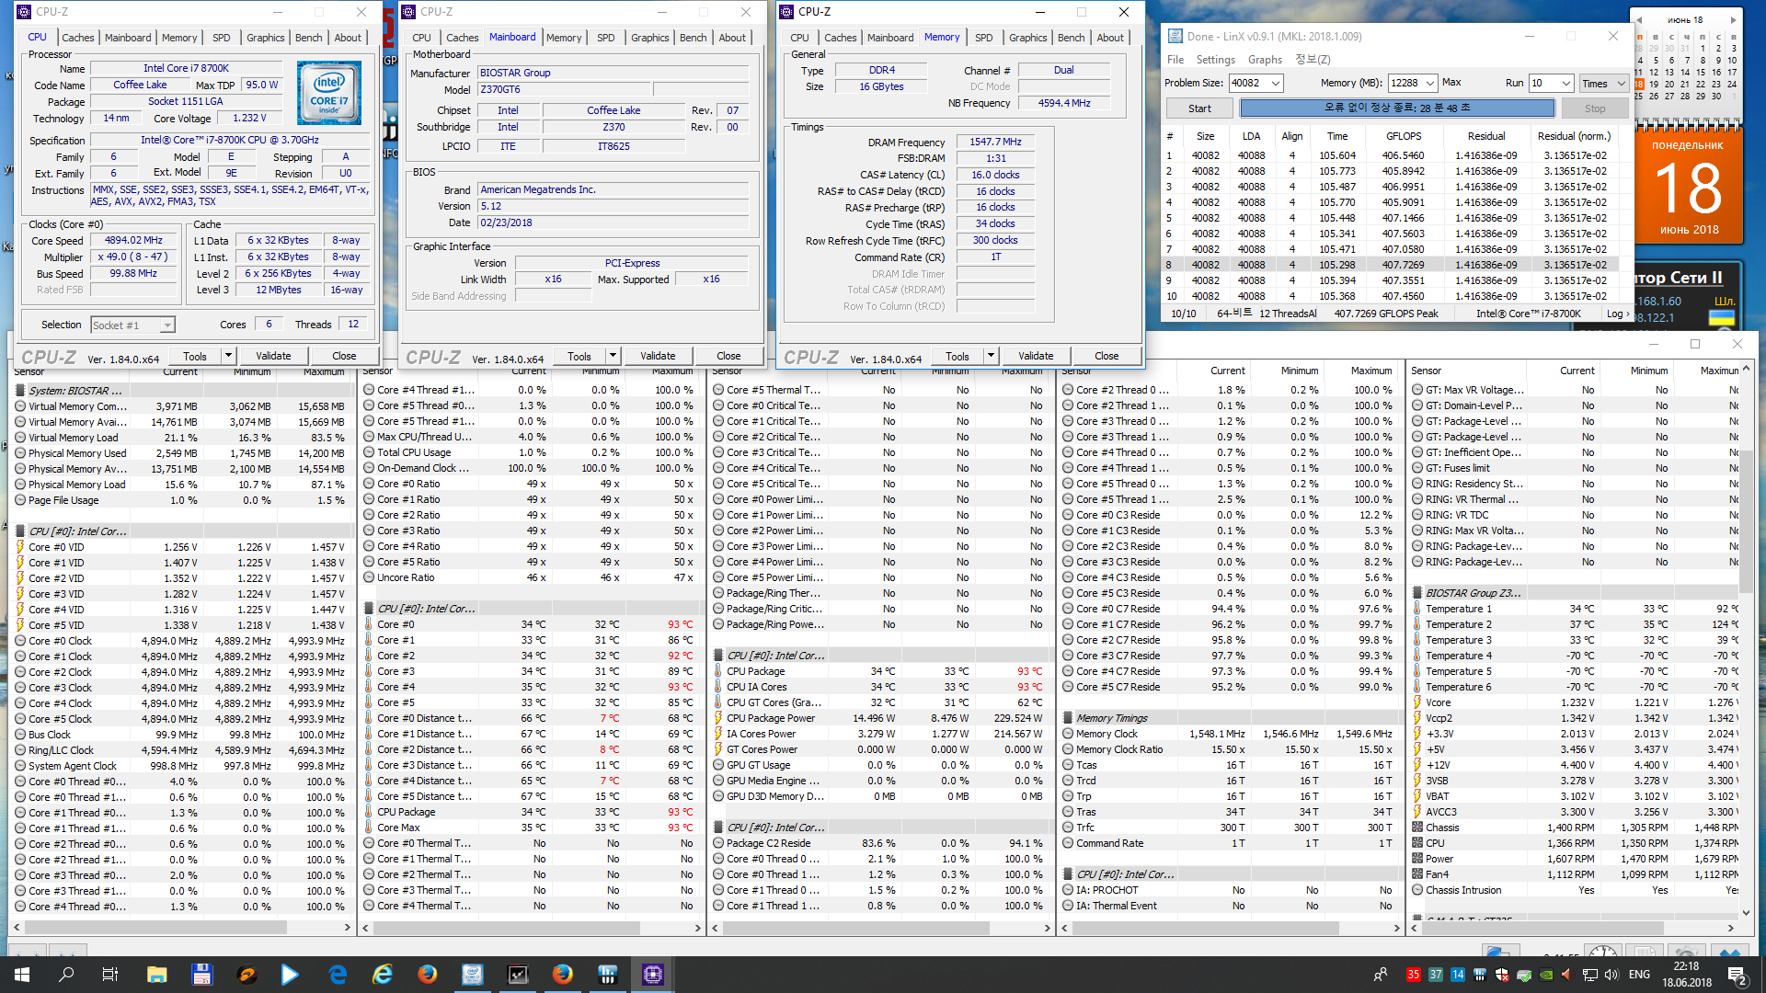Open Microsoft Edge from the taskbar
The height and width of the screenshot is (993, 1766).
pos(338,975)
